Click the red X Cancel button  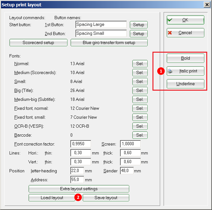point(185,33)
